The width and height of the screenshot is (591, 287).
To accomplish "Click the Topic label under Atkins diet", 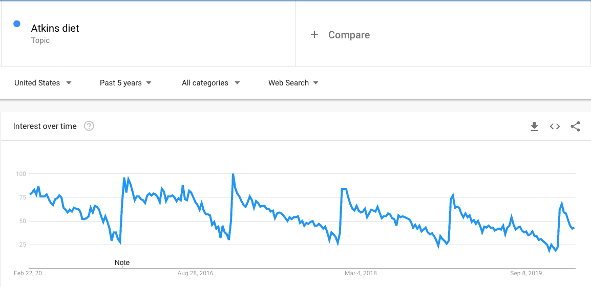I will pyautogui.click(x=40, y=41).
